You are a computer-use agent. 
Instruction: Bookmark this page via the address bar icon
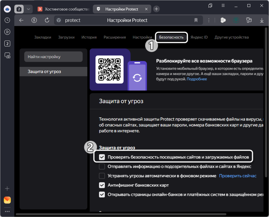196,20
